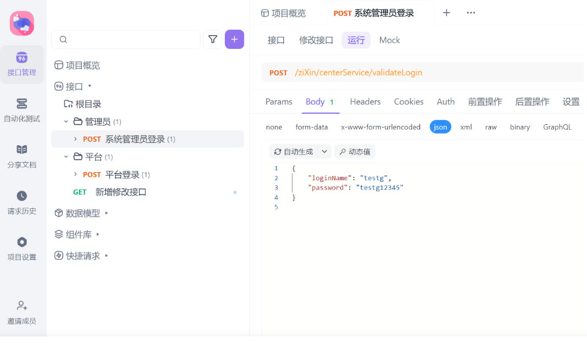Open the 自动生成 dropdown arrow
The image size is (587, 343).
pos(324,152)
